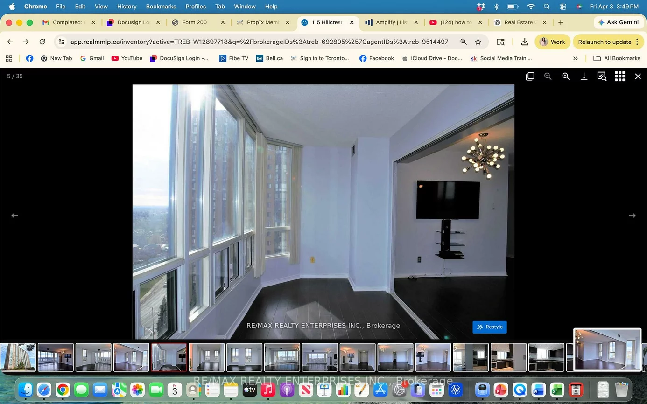Open the image search tool in the viewer
The width and height of the screenshot is (647, 404).
(x=601, y=76)
